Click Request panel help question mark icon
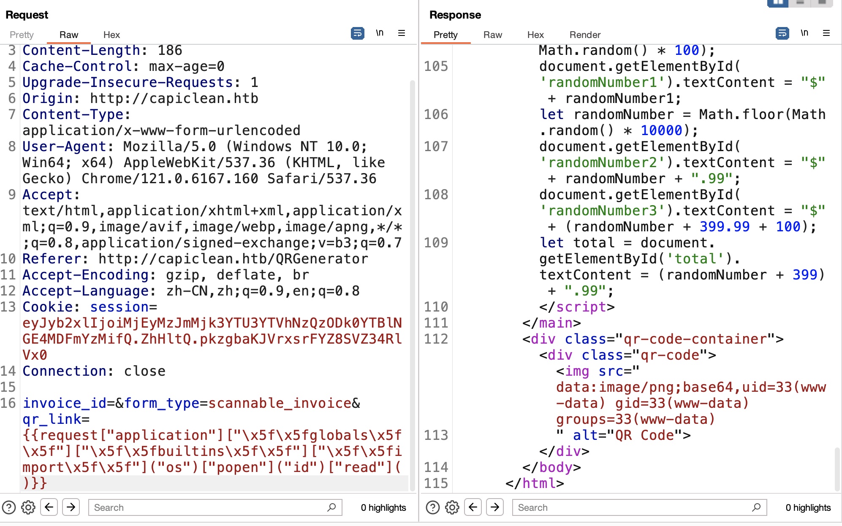 click(x=9, y=507)
